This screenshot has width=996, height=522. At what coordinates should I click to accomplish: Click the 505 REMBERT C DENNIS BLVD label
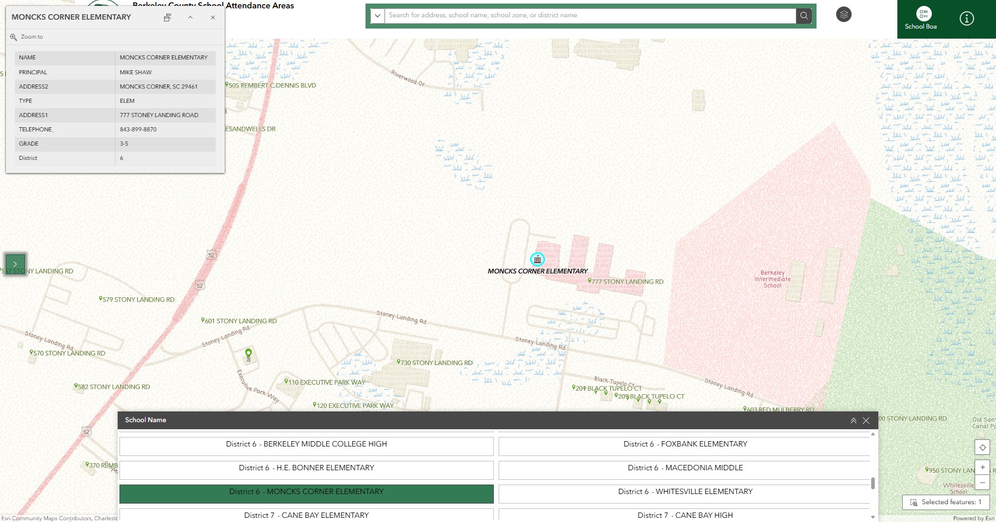click(272, 86)
